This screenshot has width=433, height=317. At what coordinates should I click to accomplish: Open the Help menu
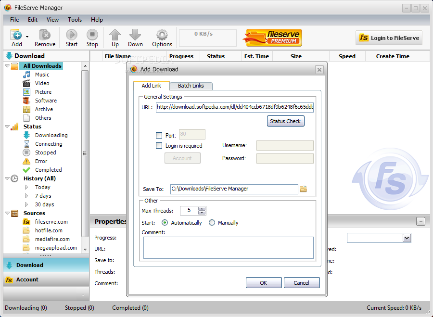click(97, 20)
